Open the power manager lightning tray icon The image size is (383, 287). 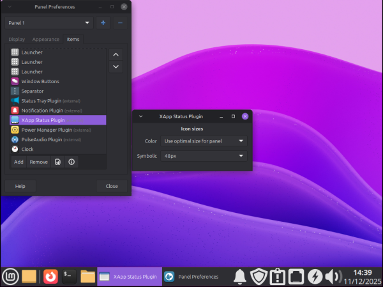(x=315, y=277)
